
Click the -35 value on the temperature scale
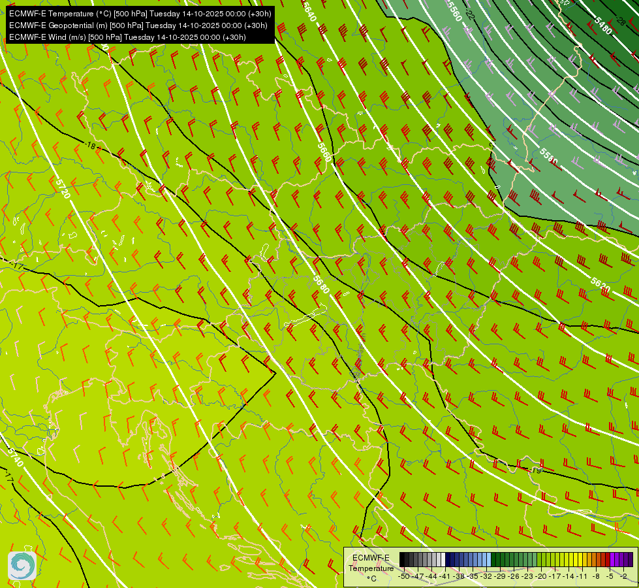(x=473, y=576)
